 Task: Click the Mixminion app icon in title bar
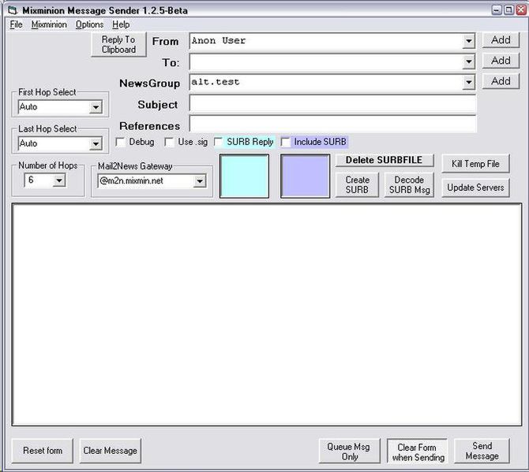(13, 10)
